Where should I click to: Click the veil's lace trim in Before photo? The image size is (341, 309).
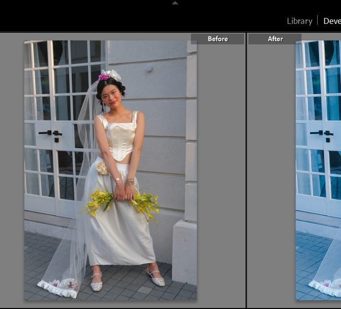58,290
